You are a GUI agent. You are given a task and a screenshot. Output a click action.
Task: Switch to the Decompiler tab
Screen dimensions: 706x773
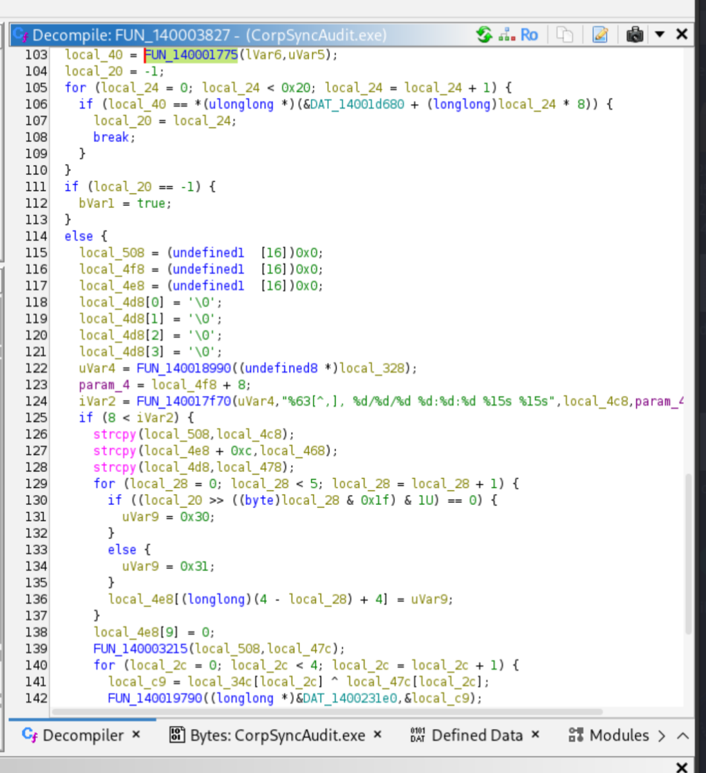tap(83, 736)
